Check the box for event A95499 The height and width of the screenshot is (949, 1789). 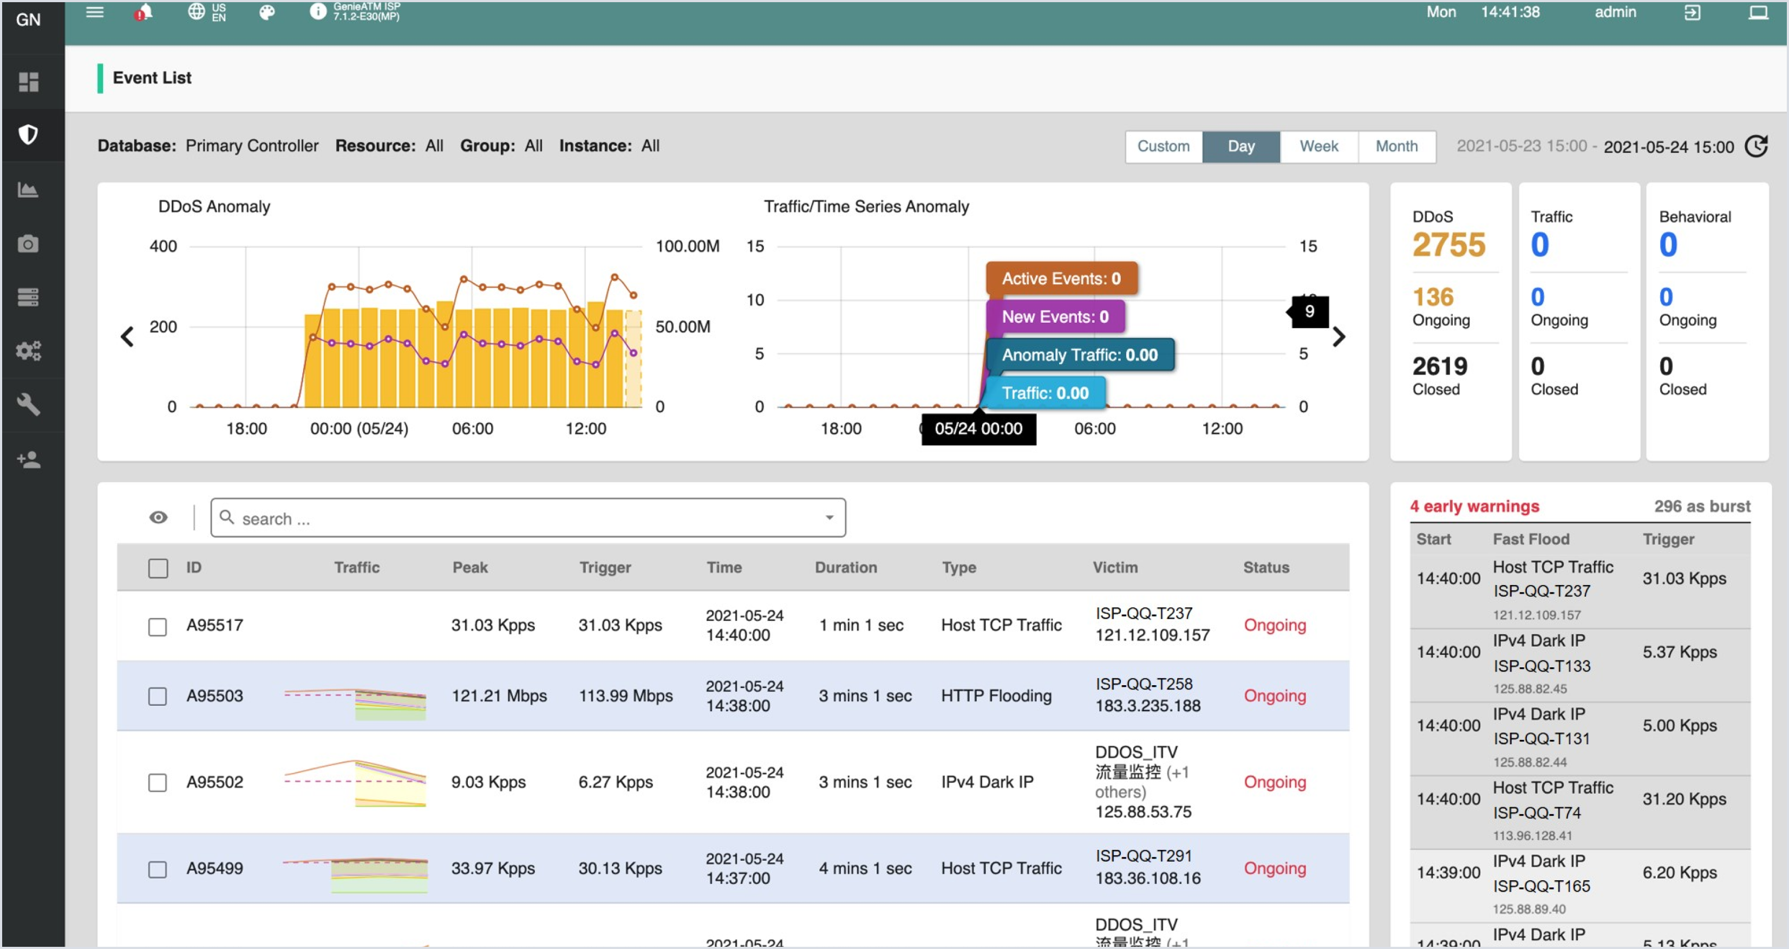pos(158,870)
